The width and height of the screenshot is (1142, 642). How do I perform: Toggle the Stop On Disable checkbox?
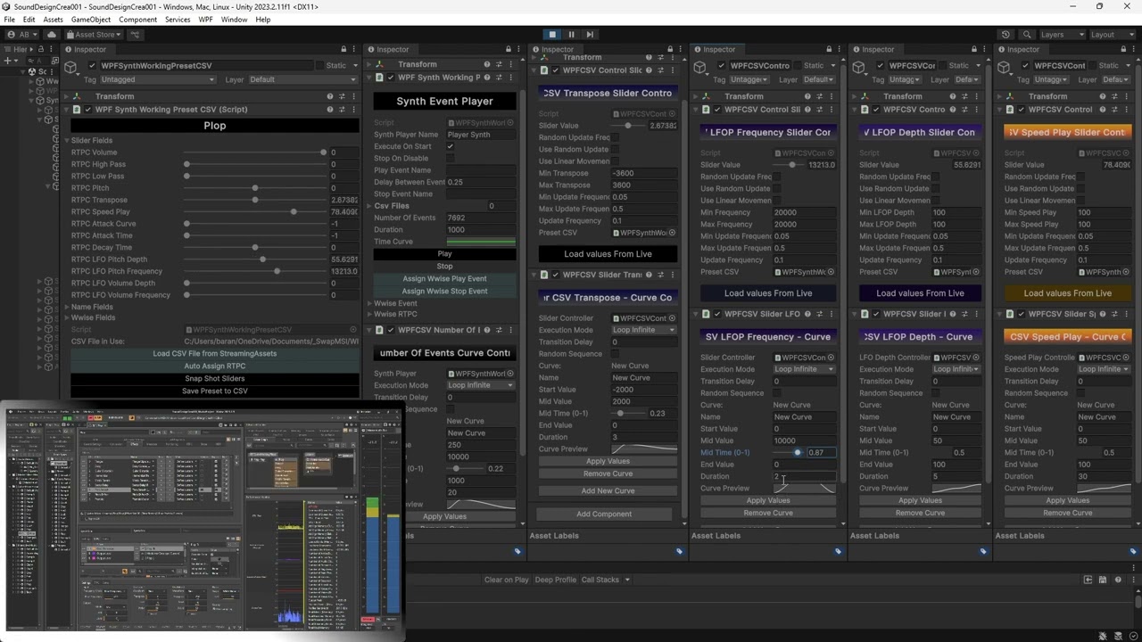pyautogui.click(x=451, y=159)
